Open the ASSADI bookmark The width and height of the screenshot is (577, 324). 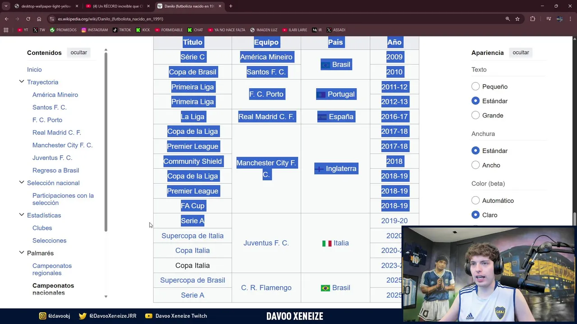336,30
